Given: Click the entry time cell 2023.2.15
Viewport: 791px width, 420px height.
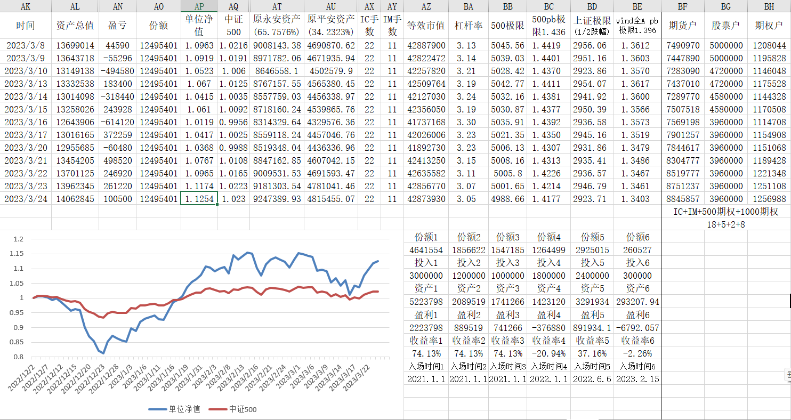Looking at the screenshot, I should tap(637, 379).
